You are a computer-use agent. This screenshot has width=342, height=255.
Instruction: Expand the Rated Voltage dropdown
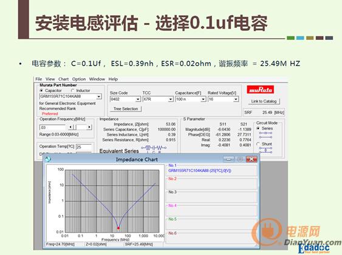(236, 99)
